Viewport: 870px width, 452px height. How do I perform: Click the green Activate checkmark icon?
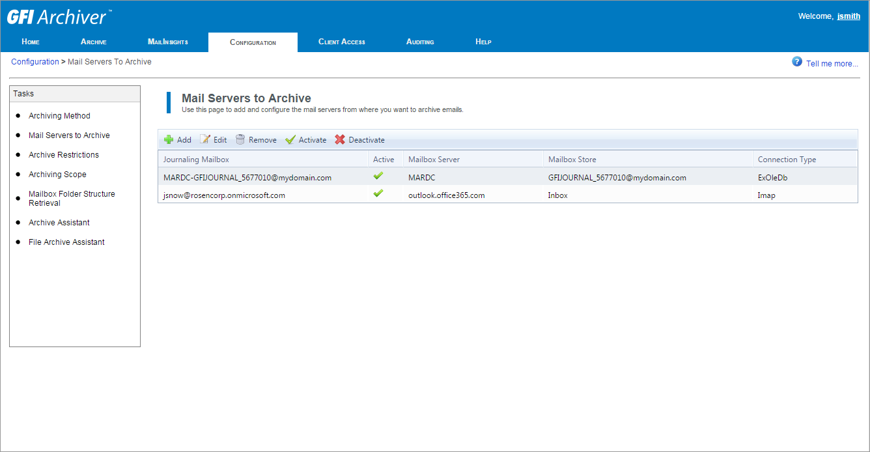click(x=290, y=140)
